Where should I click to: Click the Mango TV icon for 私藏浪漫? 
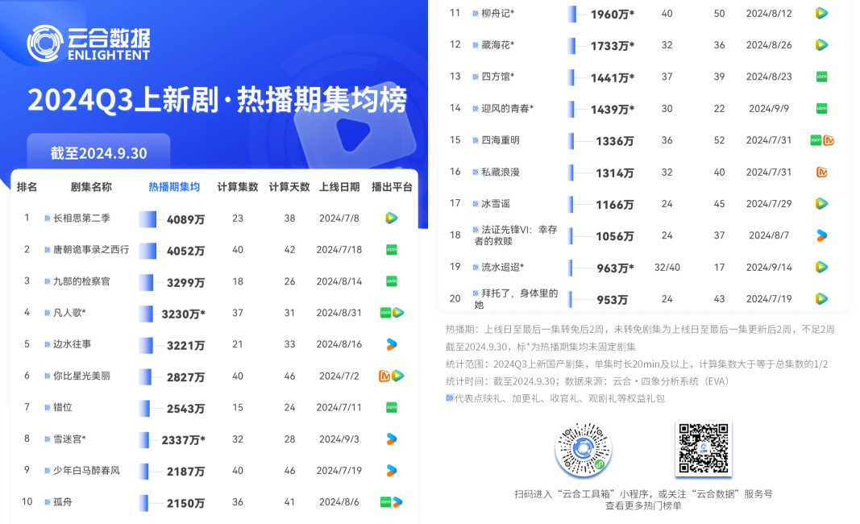821,172
